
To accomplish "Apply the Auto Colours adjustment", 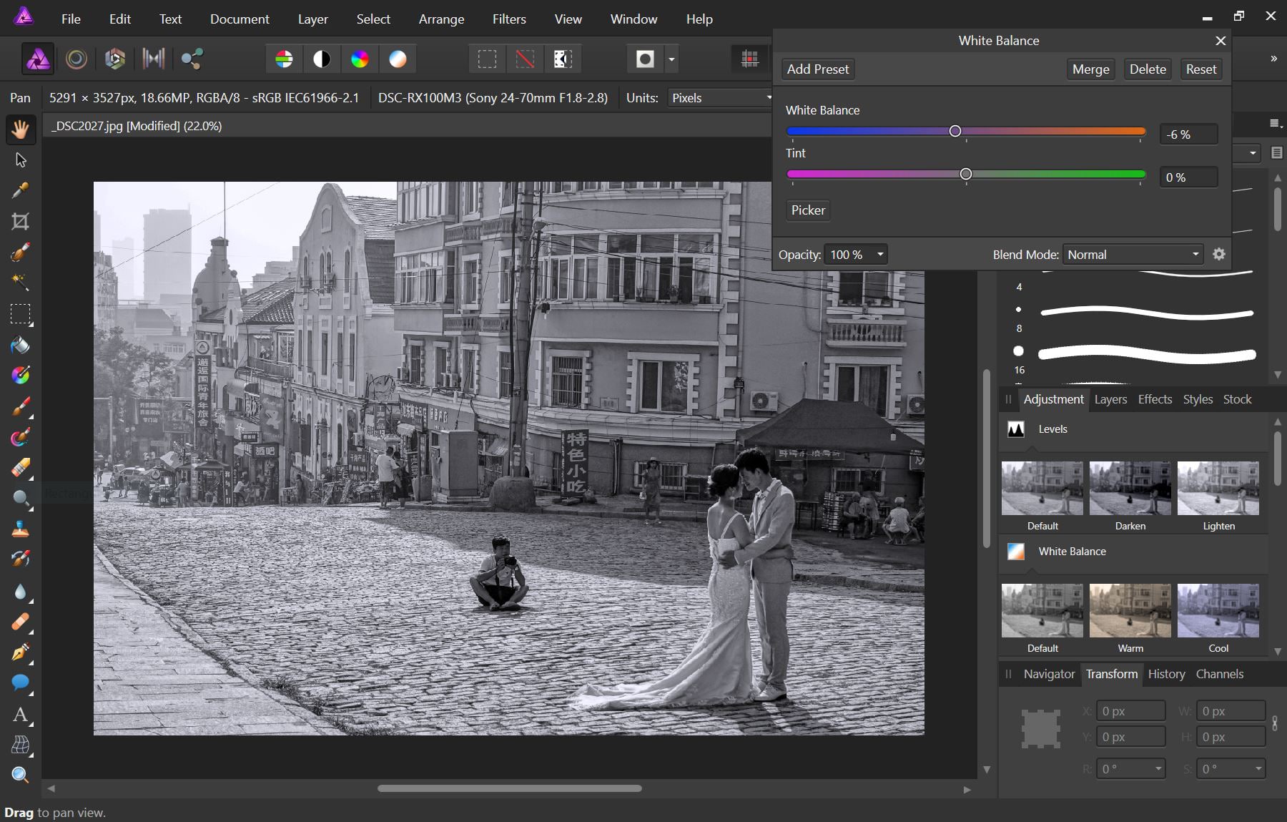I will (360, 59).
